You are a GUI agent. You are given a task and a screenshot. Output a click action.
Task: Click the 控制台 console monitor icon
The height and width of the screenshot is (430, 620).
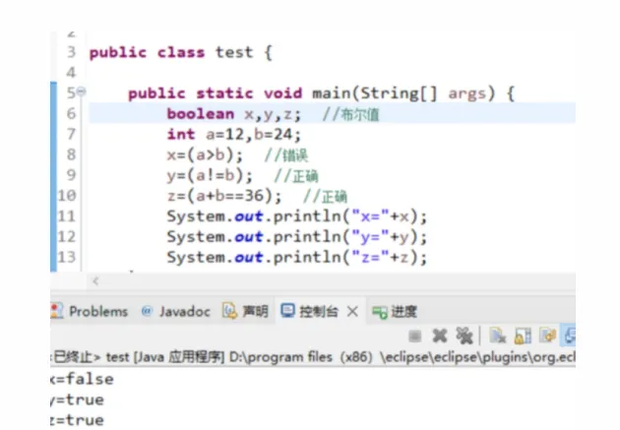pyautogui.click(x=287, y=311)
